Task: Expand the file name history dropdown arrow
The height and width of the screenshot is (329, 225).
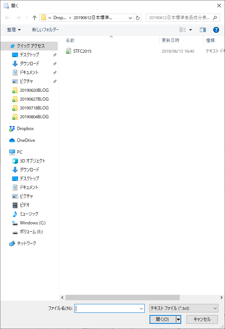Action: pos(141,308)
